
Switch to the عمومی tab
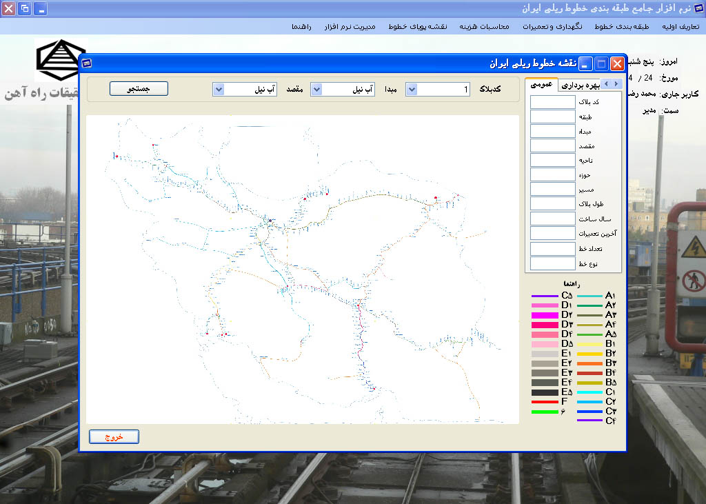coord(541,84)
